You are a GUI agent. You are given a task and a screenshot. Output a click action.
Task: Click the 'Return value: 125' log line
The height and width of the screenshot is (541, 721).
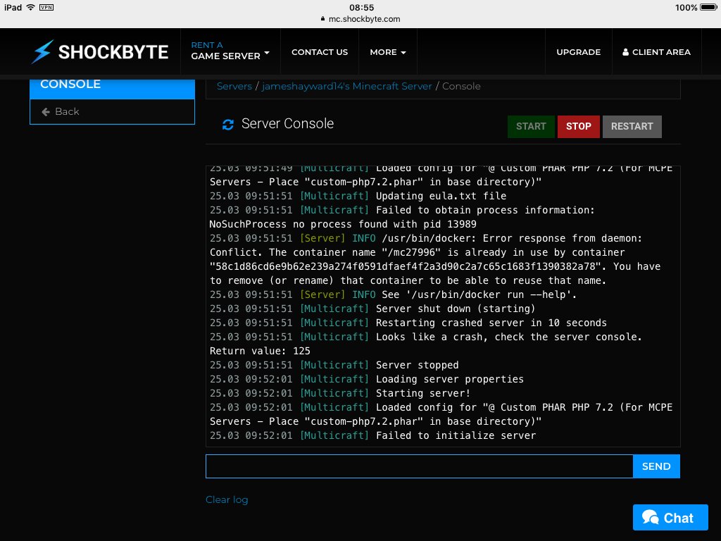click(260, 351)
